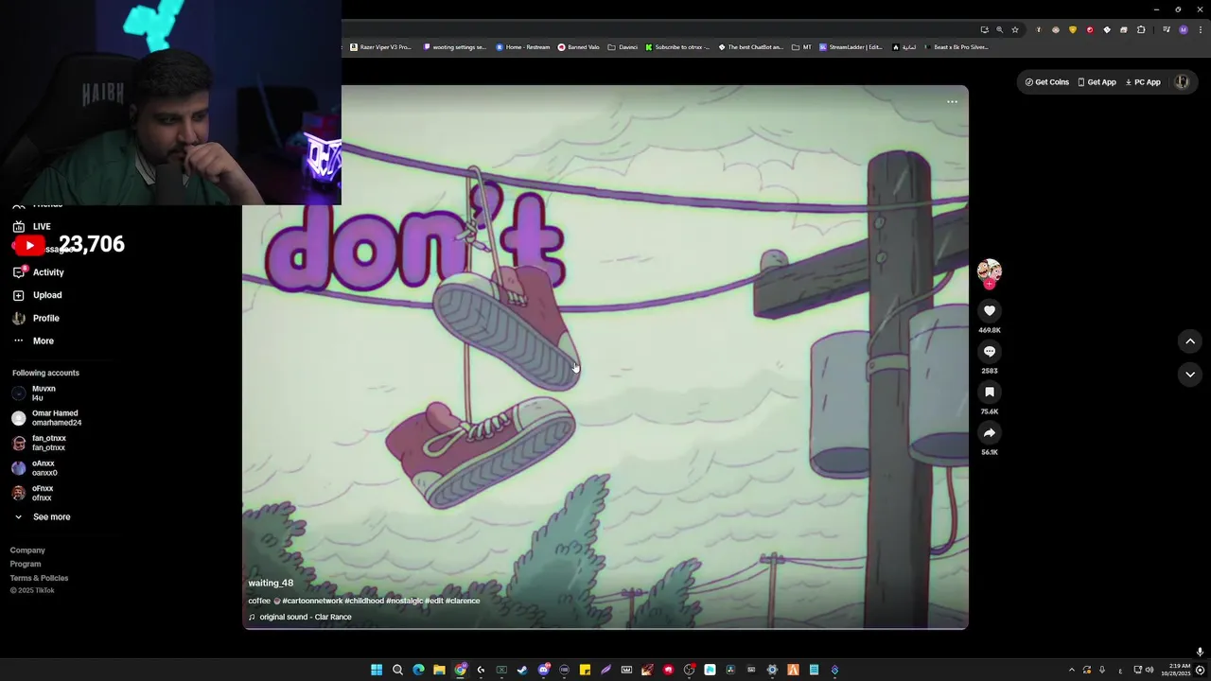The width and height of the screenshot is (1211, 681).
Task: Click the #cartoonnetwork hashtag
Action: pos(312,601)
